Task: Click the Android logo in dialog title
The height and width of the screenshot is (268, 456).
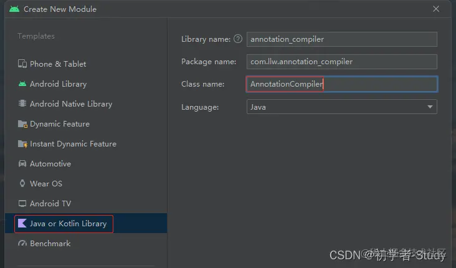Action: point(14,9)
